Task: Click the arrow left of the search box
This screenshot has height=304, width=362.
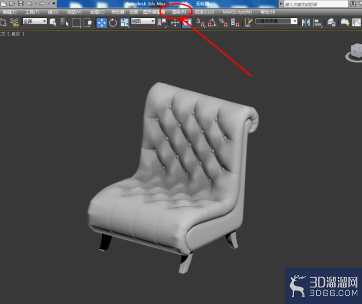Action: click(281, 4)
